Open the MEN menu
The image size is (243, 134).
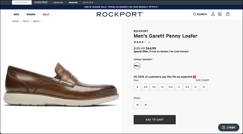click(x=16, y=14)
